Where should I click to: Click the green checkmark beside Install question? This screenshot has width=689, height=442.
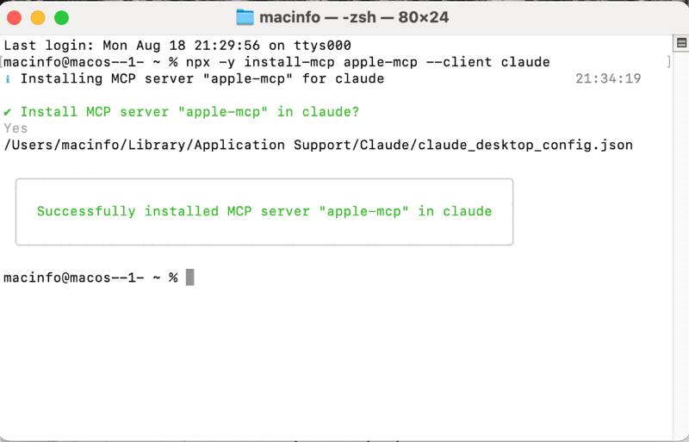click(8, 112)
